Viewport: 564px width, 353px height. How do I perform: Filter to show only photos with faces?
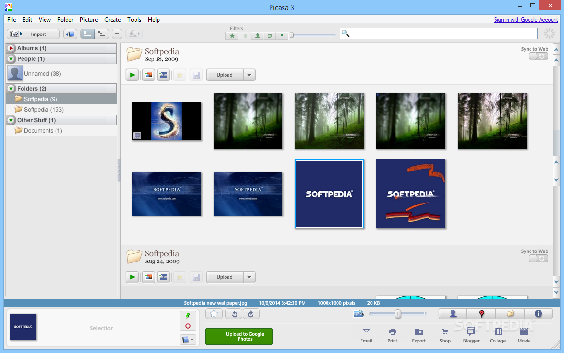pyautogui.click(x=257, y=35)
